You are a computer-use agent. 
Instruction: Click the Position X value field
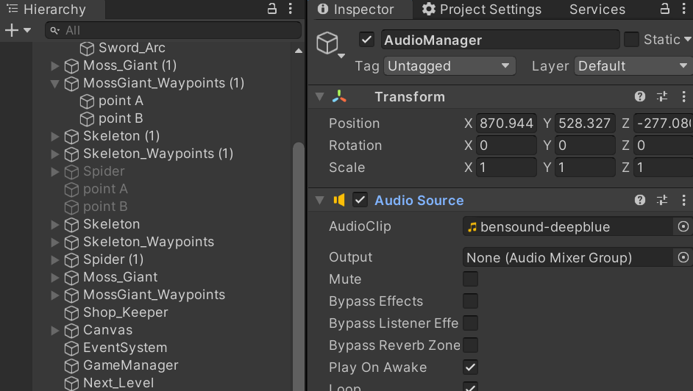pos(506,123)
